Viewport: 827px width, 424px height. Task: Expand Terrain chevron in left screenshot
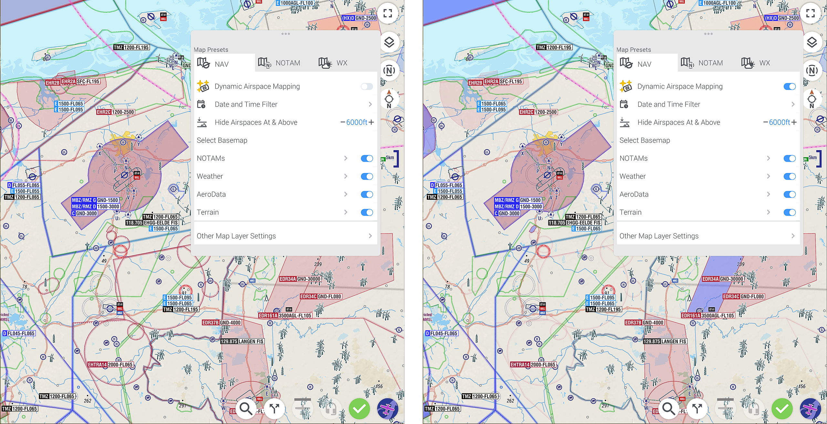346,212
